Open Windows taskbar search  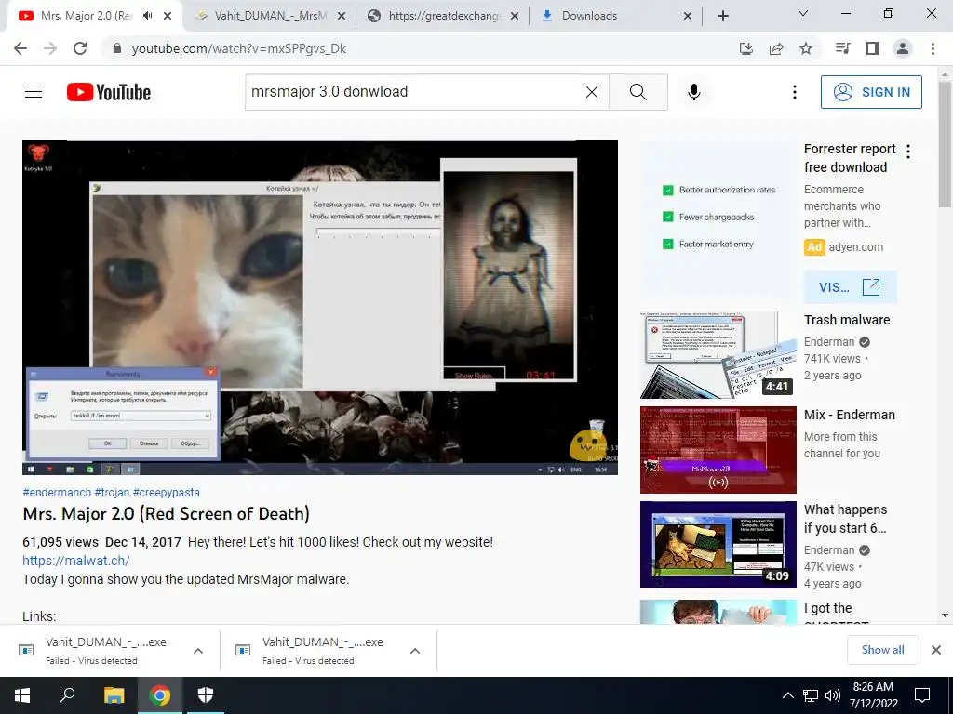67,695
